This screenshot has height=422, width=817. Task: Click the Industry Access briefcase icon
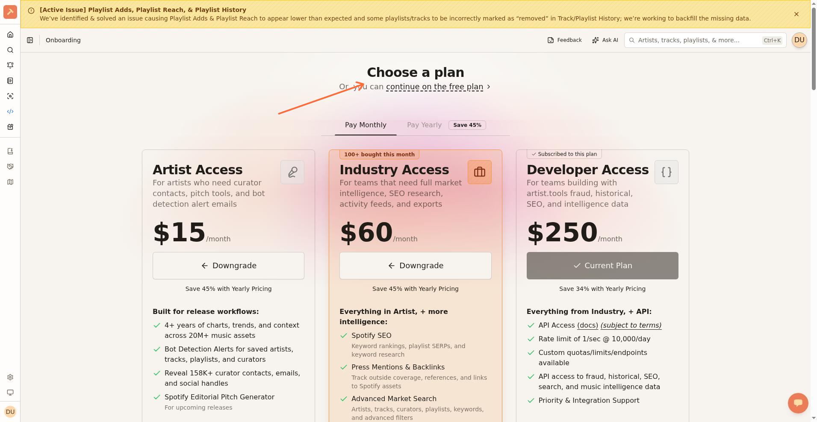coord(480,172)
